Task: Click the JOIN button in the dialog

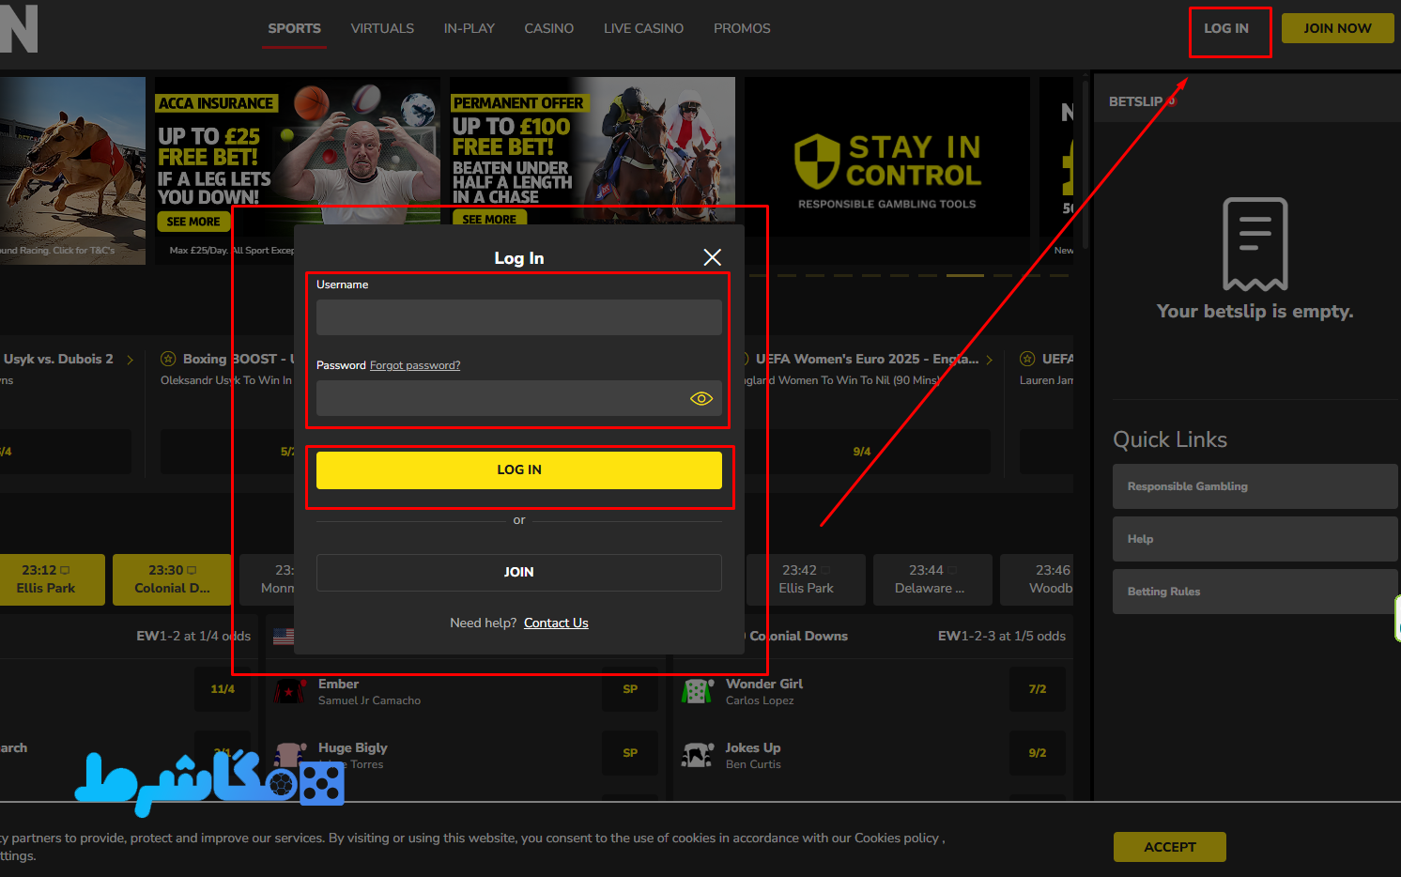Action: pyautogui.click(x=519, y=572)
